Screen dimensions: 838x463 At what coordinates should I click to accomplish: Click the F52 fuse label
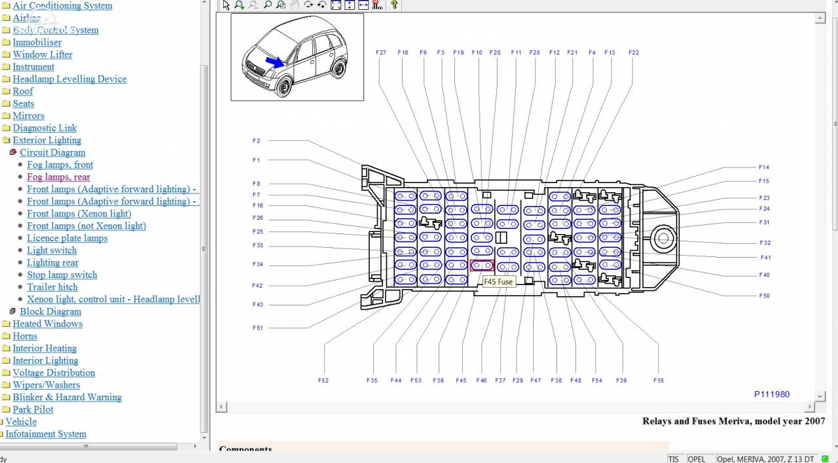[x=323, y=381]
